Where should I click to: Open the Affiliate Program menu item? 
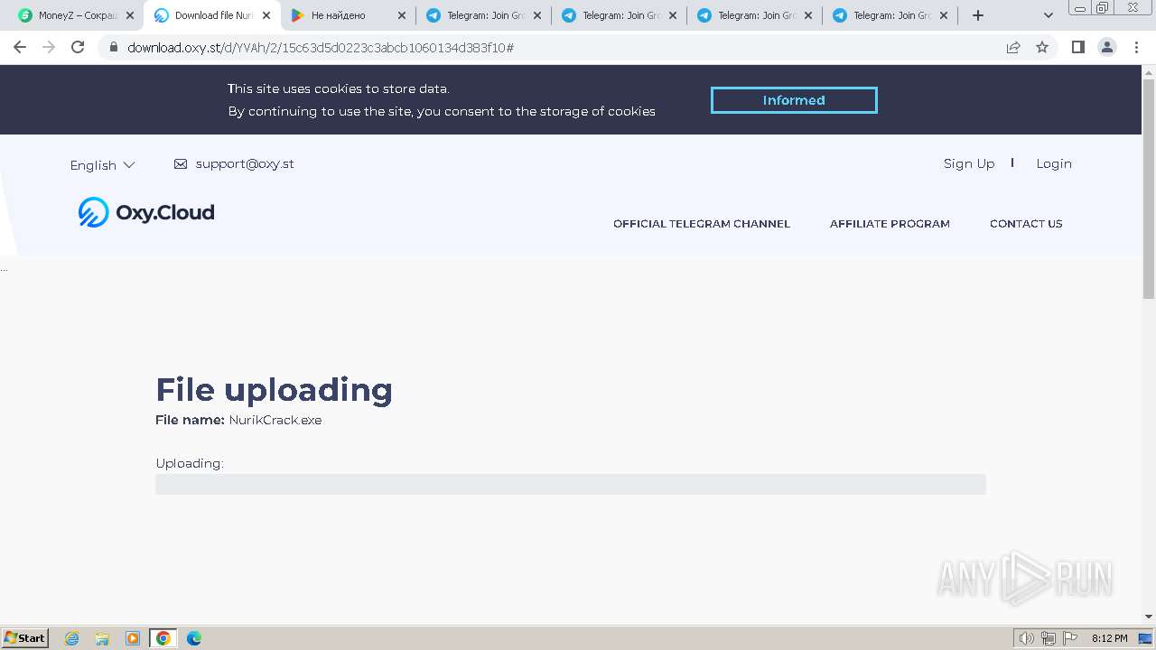(890, 224)
